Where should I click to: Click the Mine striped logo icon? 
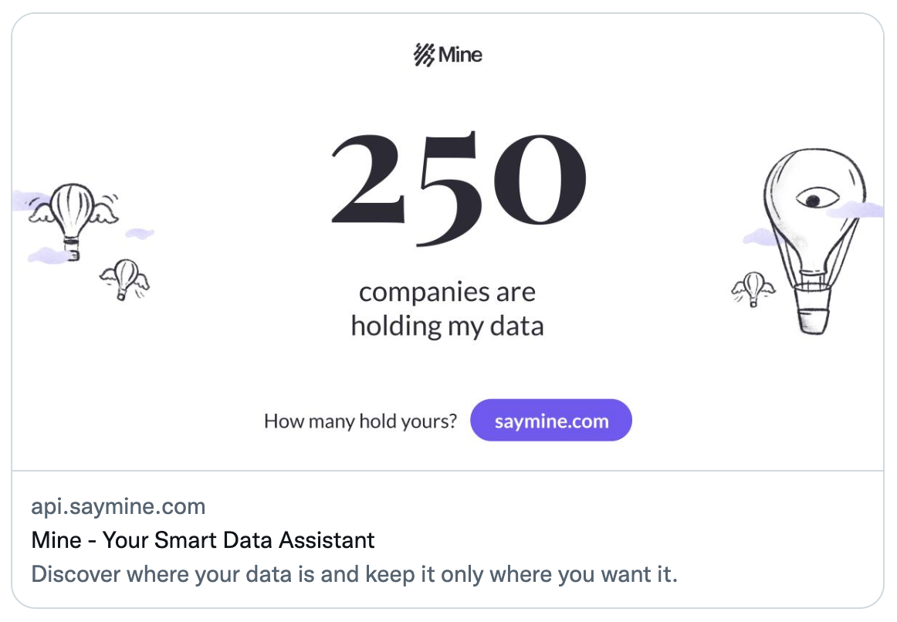coord(425,56)
